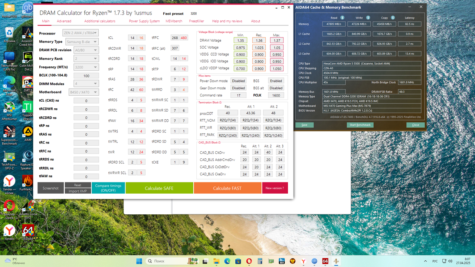Open the FreezKiller tab
This screenshot has width=475, height=267.
point(197,21)
